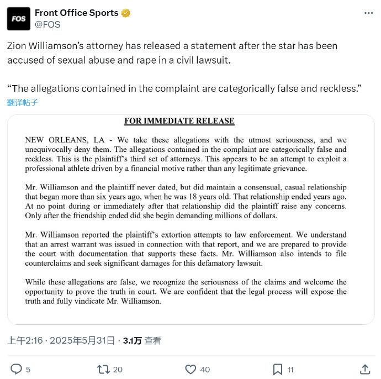Like the post with the heart icon
This screenshot has width=381, height=379.
pos(190,369)
